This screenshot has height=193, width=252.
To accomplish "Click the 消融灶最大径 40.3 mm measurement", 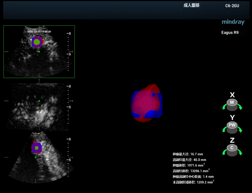I will [x=189, y=160].
